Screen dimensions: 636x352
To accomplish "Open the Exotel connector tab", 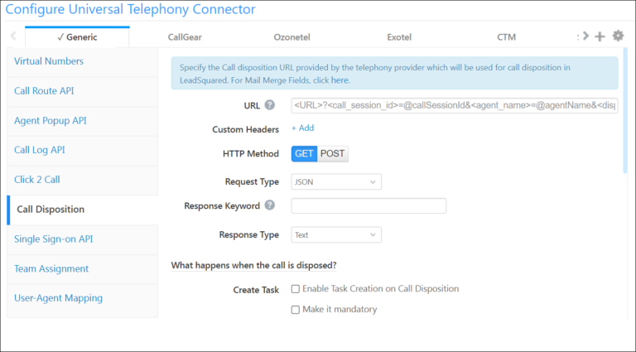I will click(399, 37).
